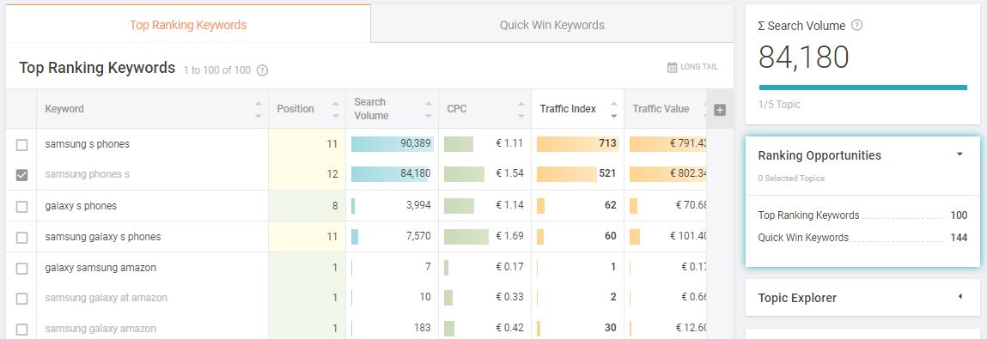Check the samsung s phones checkbox

tap(21, 145)
